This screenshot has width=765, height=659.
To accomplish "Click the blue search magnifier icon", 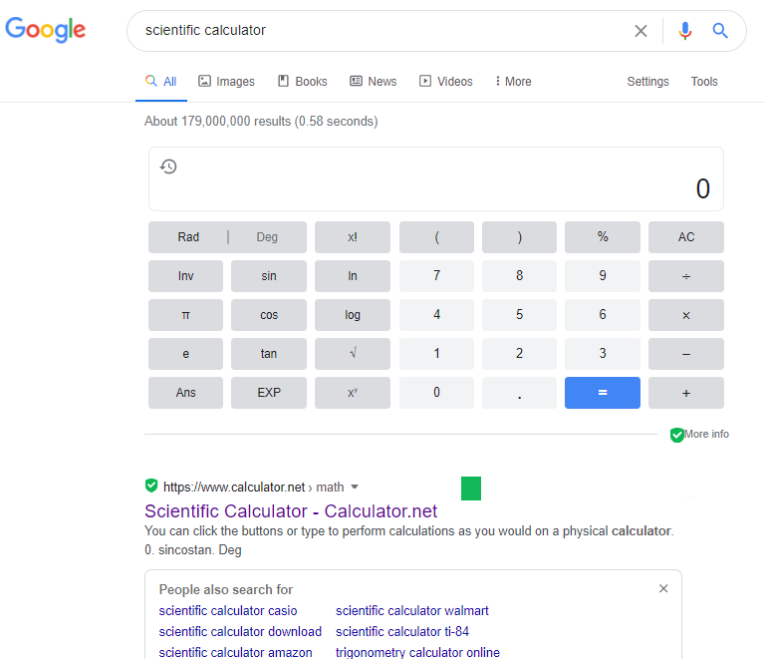I will [720, 31].
